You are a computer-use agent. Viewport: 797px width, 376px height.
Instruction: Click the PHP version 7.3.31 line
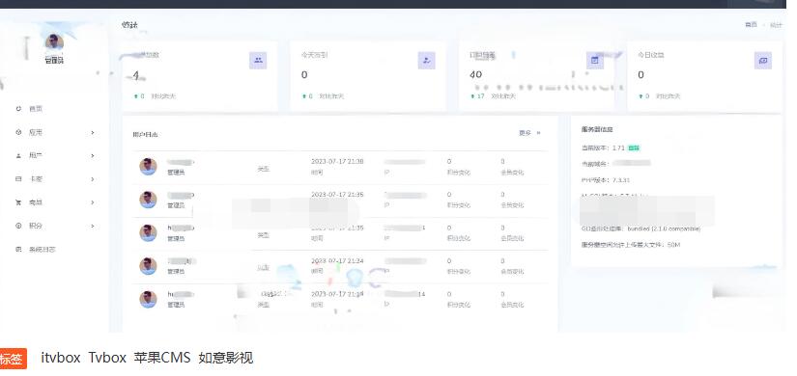point(606,180)
